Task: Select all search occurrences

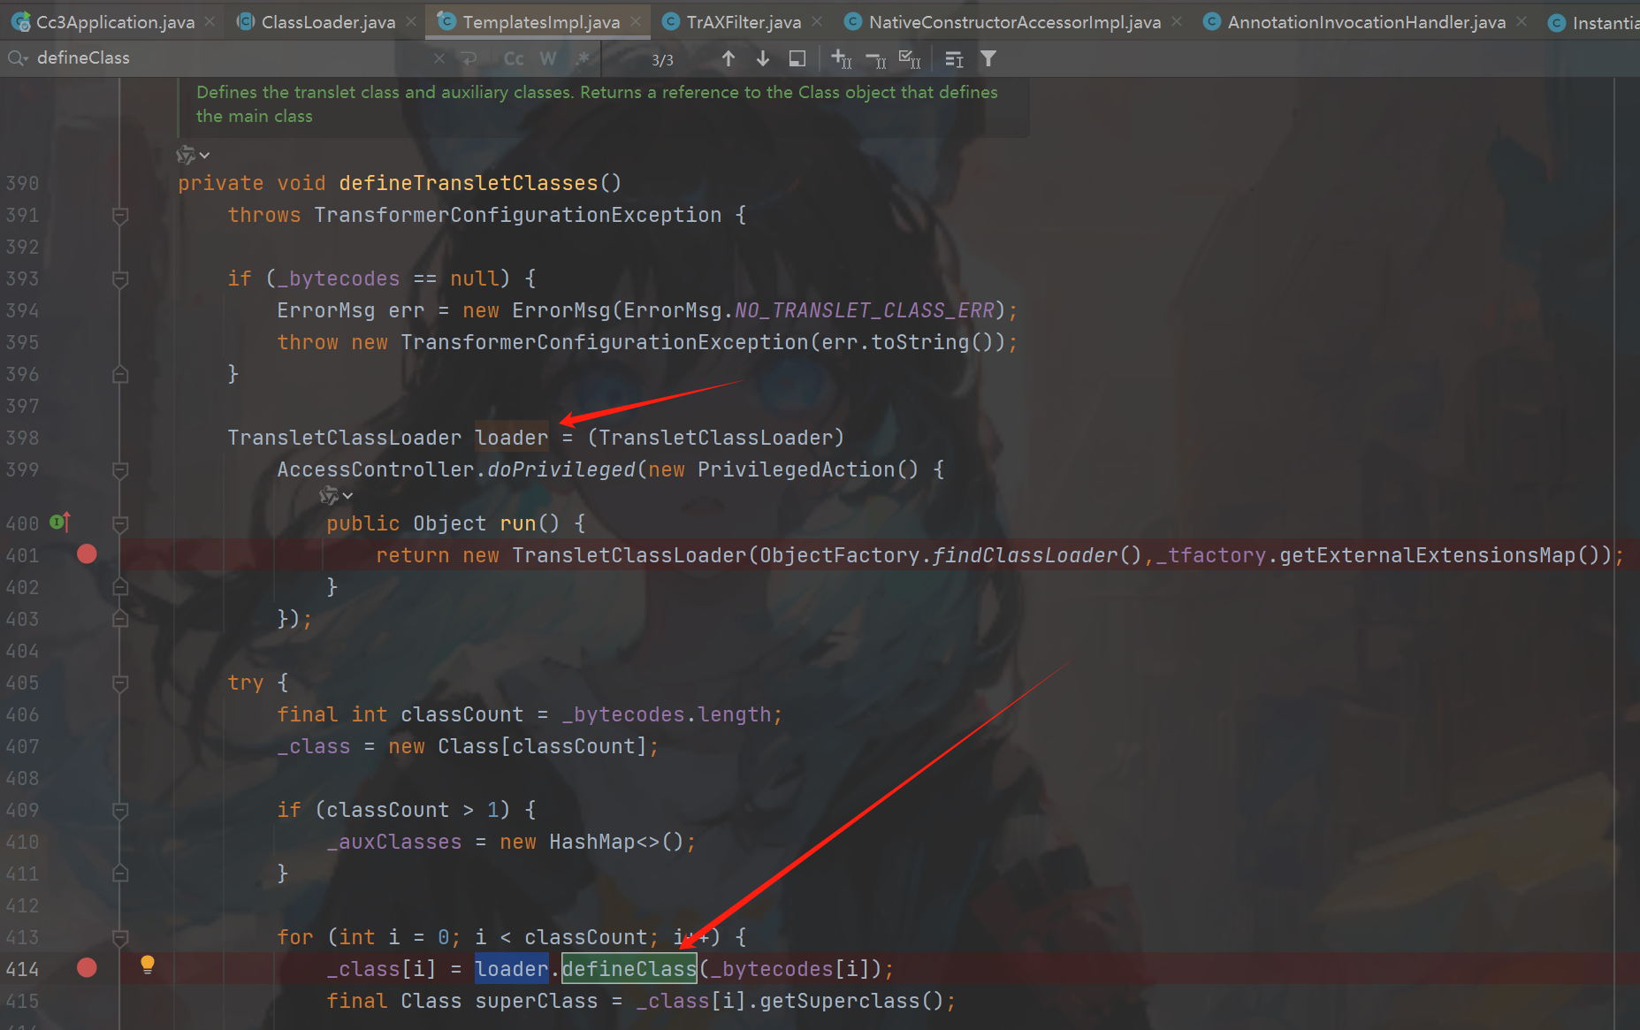Action: (910, 58)
